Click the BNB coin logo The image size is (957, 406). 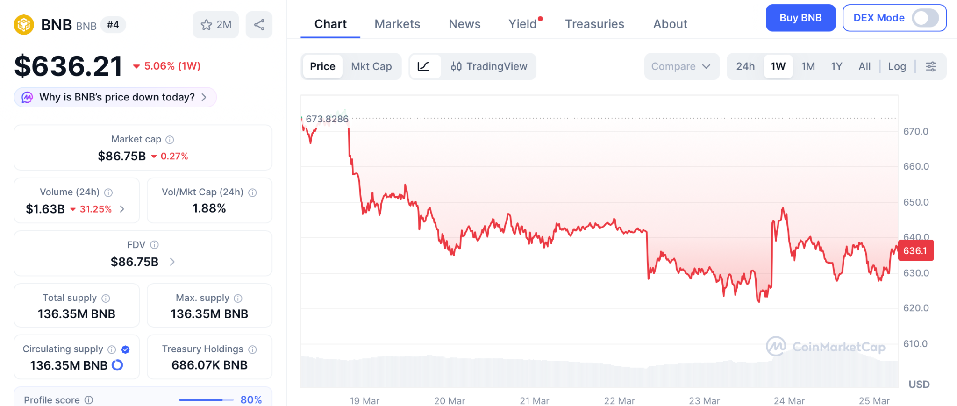(x=24, y=25)
